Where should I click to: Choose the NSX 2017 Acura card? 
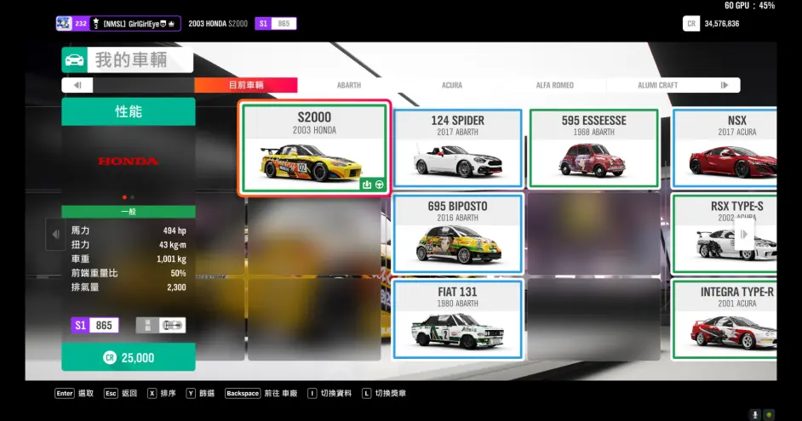(x=725, y=148)
